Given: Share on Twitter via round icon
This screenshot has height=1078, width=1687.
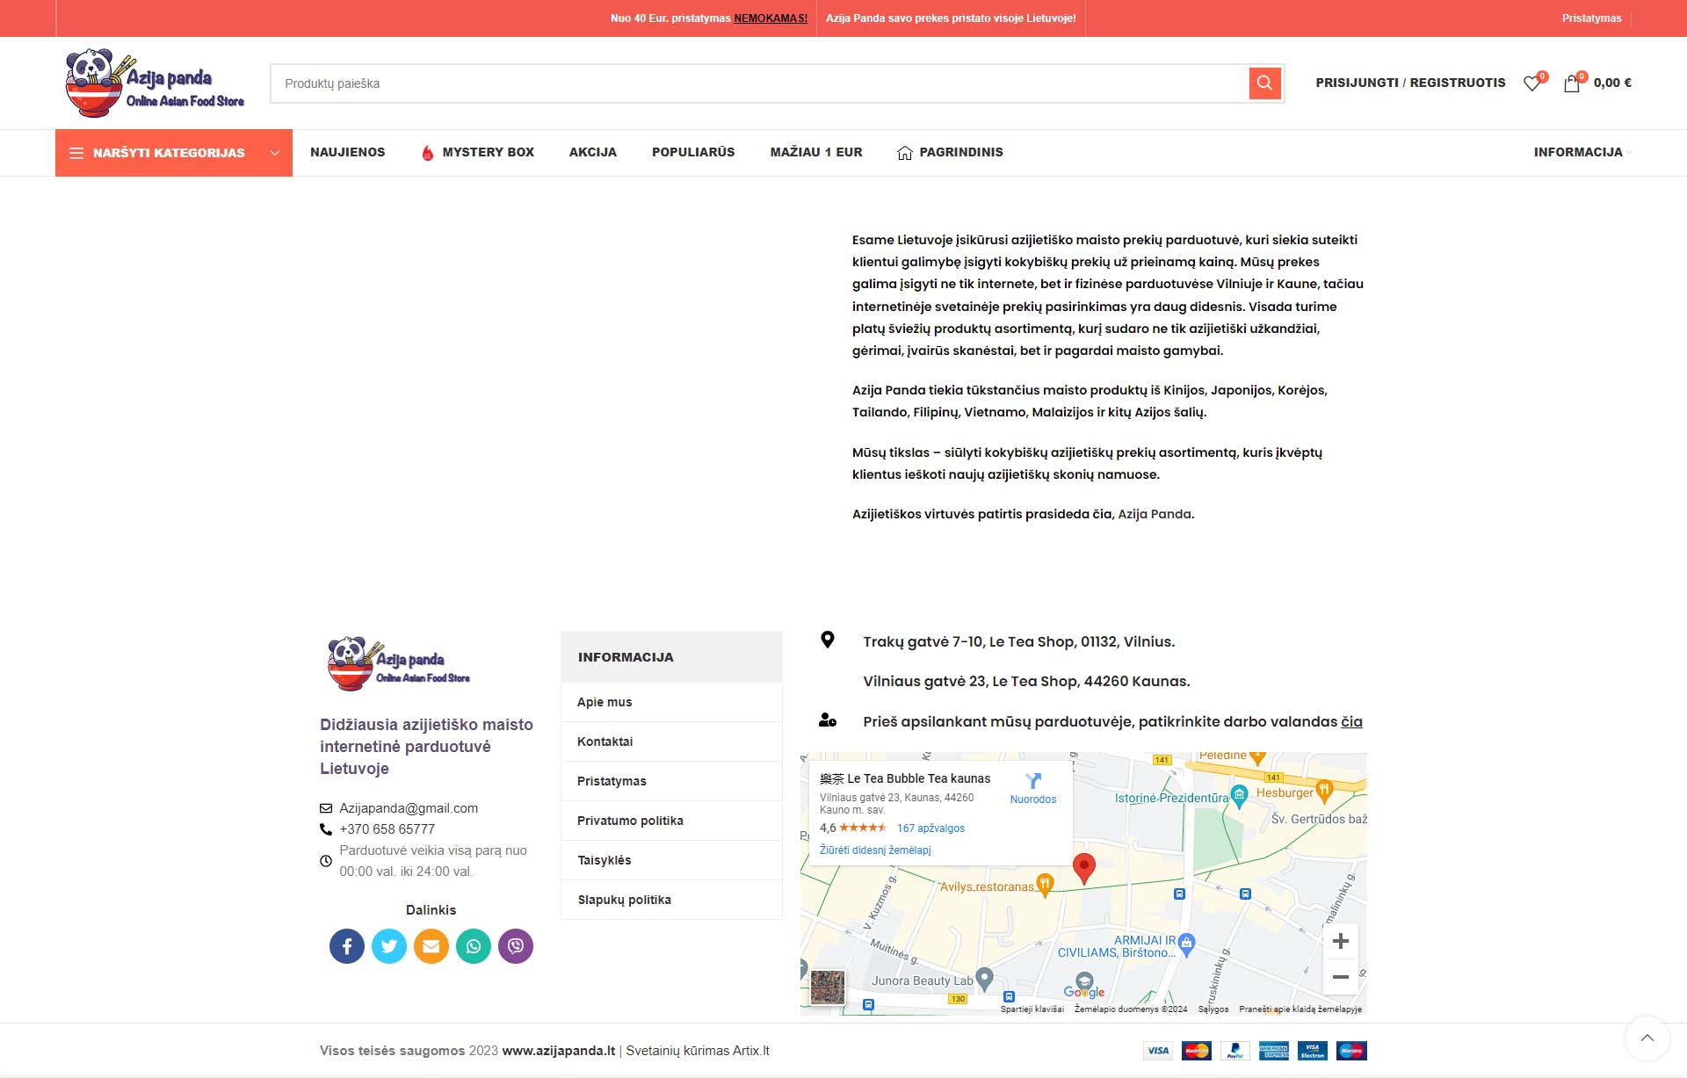Looking at the screenshot, I should pyautogui.click(x=389, y=946).
